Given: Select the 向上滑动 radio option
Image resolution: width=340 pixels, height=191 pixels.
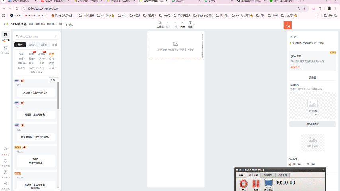Looking at the screenshot, I should (290, 164).
